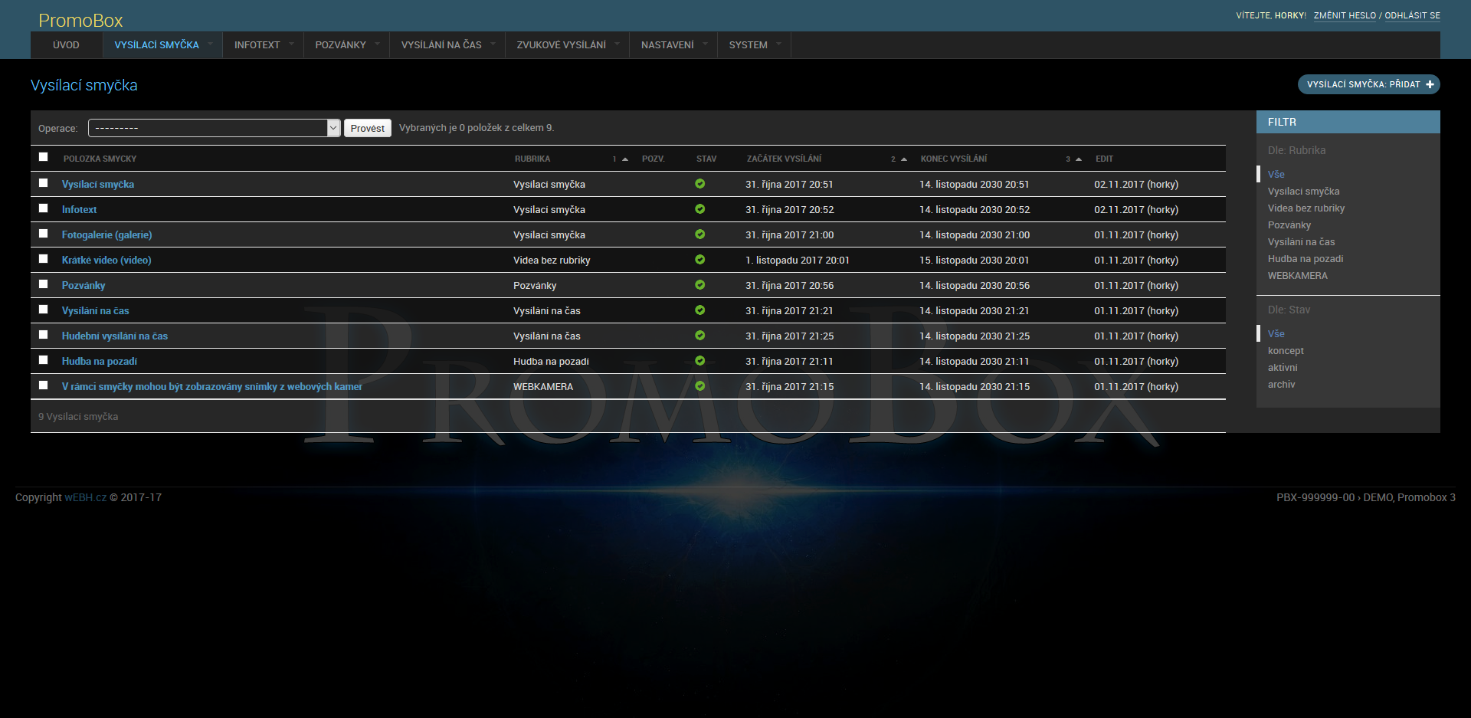Image resolution: width=1471 pixels, height=718 pixels.
Task: Select the checkbox next to Vysílání na čas
Action: coord(44,310)
